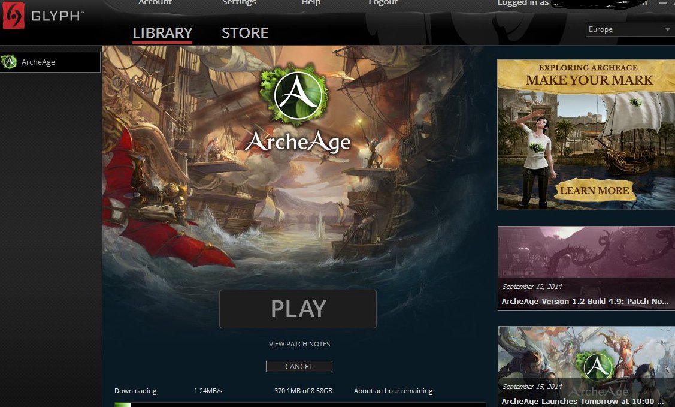
Task: Cancel the ArcheAge download
Action: (x=299, y=366)
